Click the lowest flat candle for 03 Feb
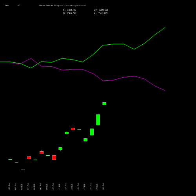 23,170
